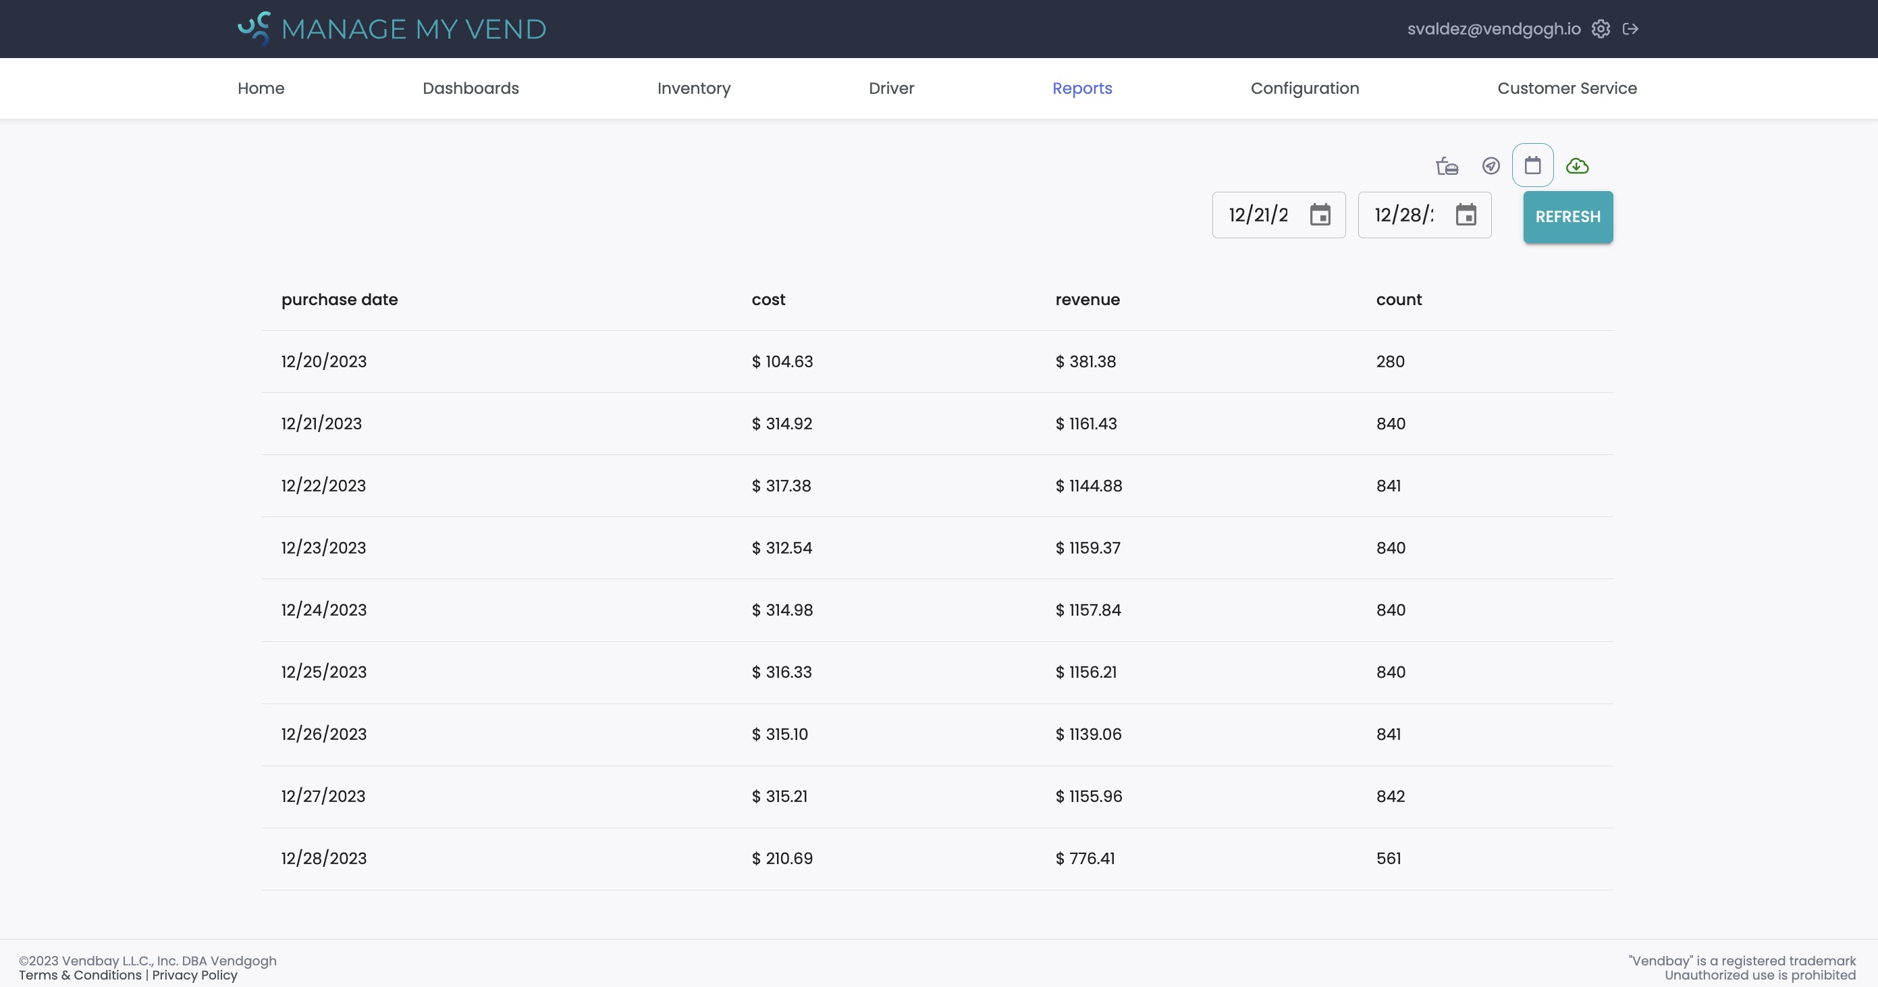
Task: Open the Privacy Policy link
Action: pyautogui.click(x=194, y=976)
